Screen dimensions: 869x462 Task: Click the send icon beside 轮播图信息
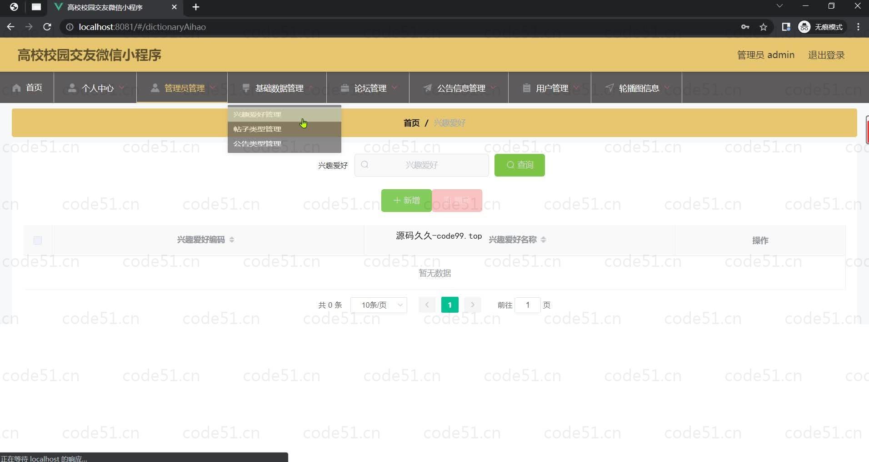point(609,88)
